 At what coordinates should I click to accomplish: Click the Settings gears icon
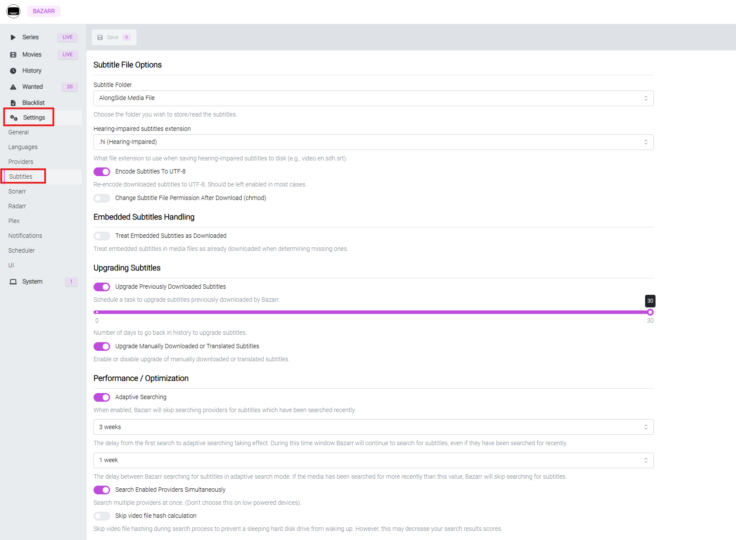click(x=14, y=118)
